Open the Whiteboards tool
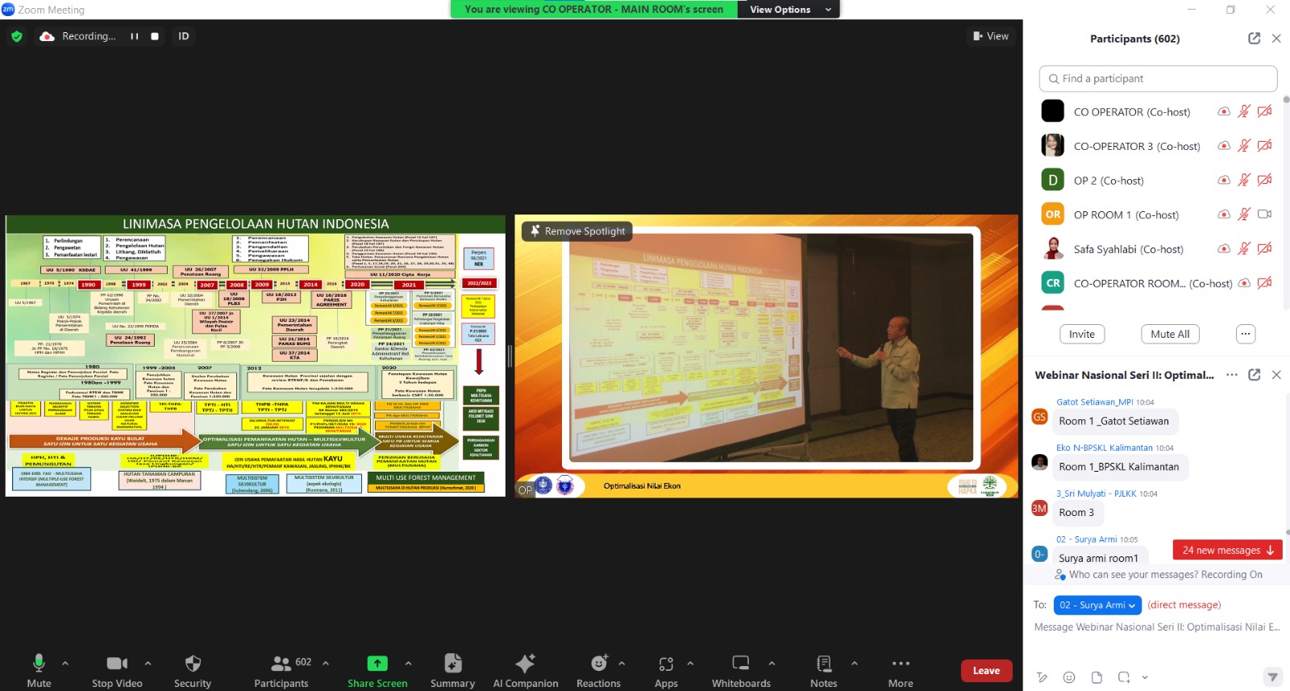The image size is (1290, 691). click(x=740, y=664)
